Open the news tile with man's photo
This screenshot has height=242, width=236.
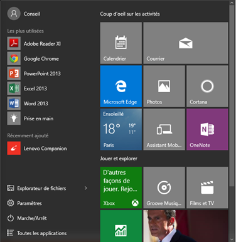[186, 226]
